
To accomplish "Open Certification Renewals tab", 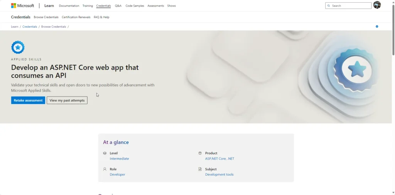I will pos(76,17).
